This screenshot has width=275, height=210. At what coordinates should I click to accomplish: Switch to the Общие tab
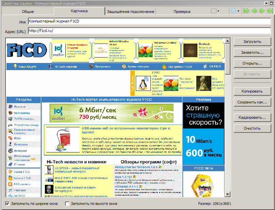click(x=28, y=12)
